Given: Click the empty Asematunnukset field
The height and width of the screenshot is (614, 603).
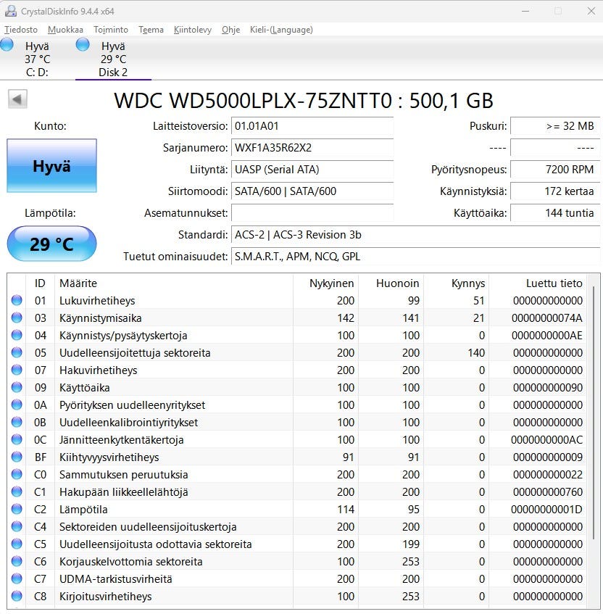Looking at the screenshot, I should tap(312, 213).
